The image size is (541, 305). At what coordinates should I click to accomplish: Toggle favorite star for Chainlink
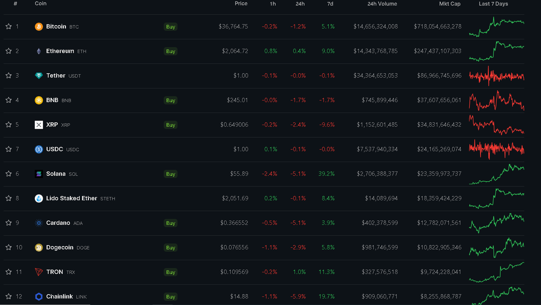coord(8,296)
